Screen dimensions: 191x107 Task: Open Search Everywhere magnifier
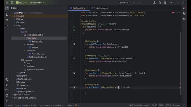160,3
